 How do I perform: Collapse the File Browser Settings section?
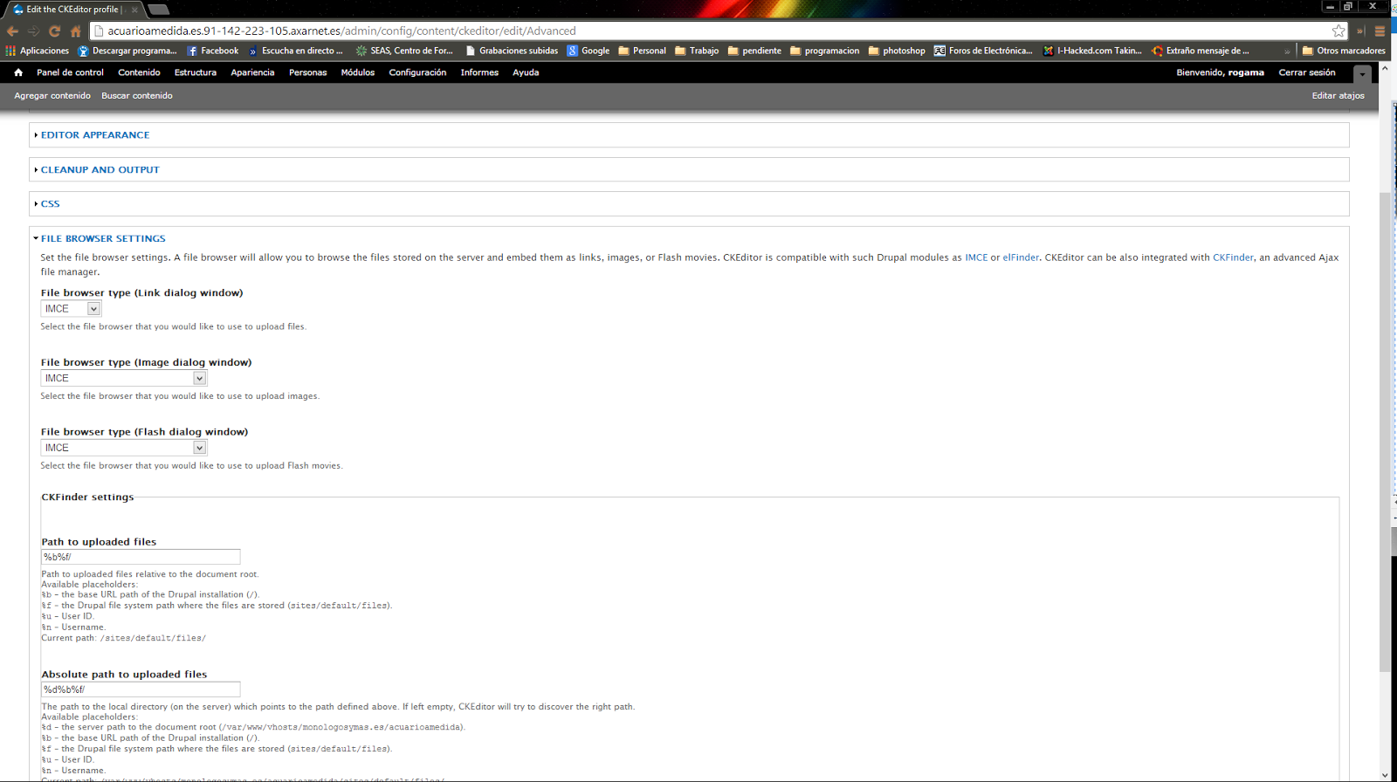[103, 238]
